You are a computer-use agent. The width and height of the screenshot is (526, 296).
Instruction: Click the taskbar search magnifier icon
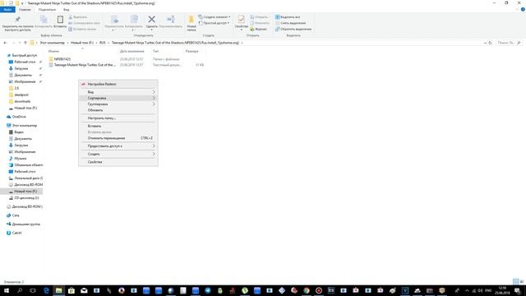(20, 290)
